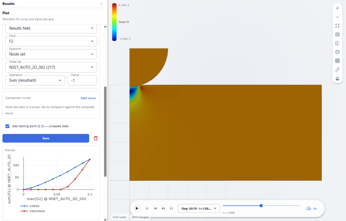Toggle the mesh grid icon
The width and height of the screenshot is (346, 221).
[x=337, y=61]
